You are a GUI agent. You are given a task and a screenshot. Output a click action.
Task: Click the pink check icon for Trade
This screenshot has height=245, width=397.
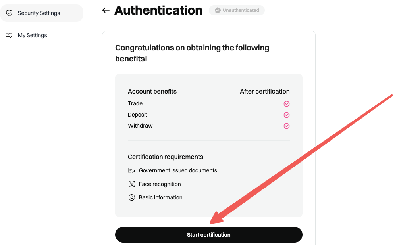287,104
